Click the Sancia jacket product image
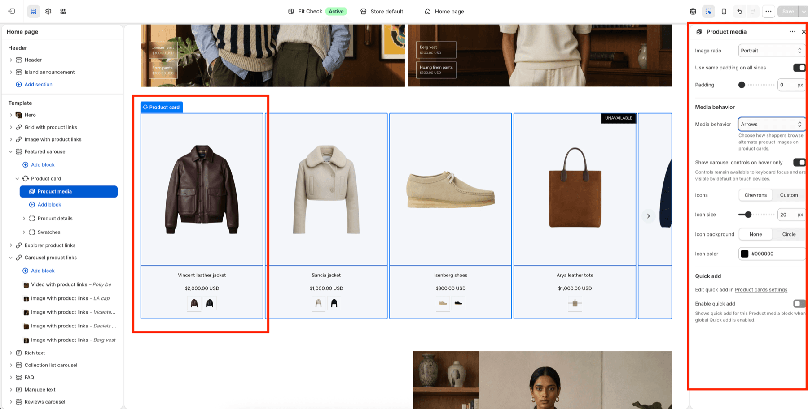 click(326, 189)
